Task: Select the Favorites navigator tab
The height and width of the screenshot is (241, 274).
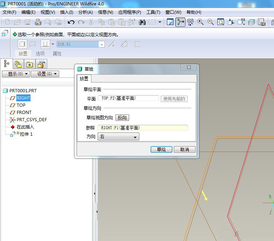Action: (x=29, y=64)
